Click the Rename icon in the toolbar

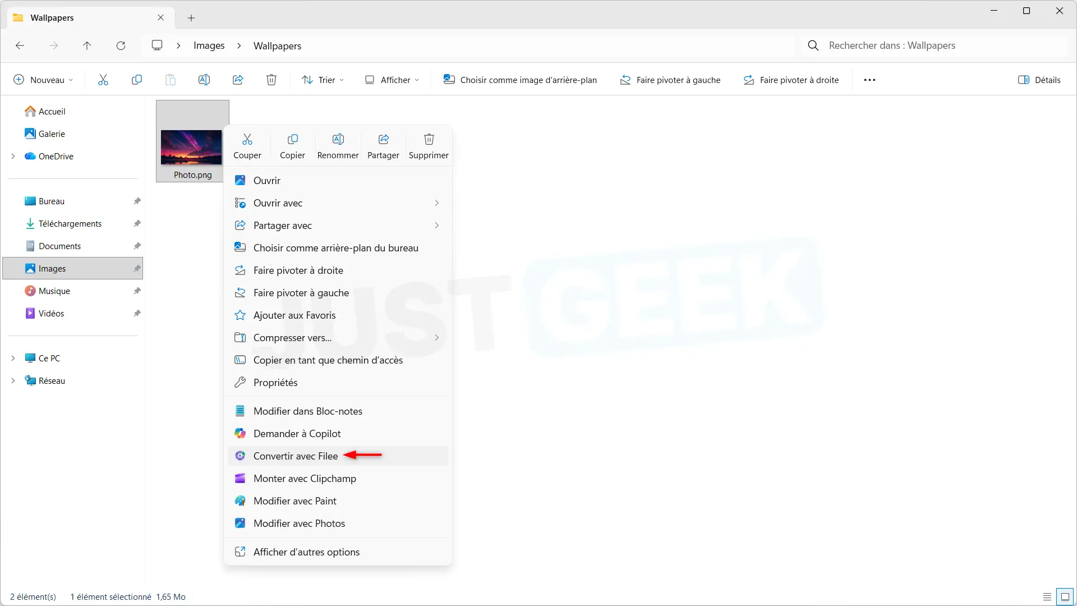[204, 80]
